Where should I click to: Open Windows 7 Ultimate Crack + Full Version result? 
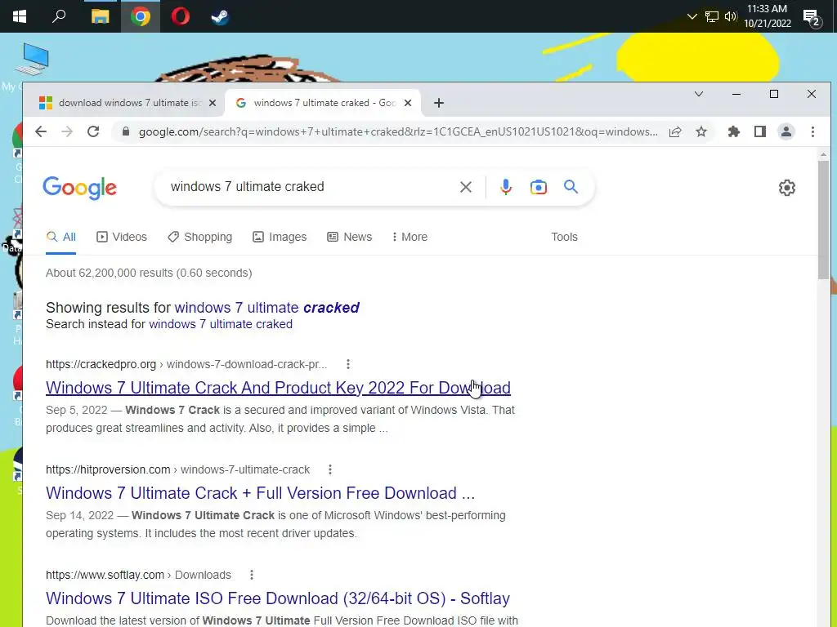(261, 493)
